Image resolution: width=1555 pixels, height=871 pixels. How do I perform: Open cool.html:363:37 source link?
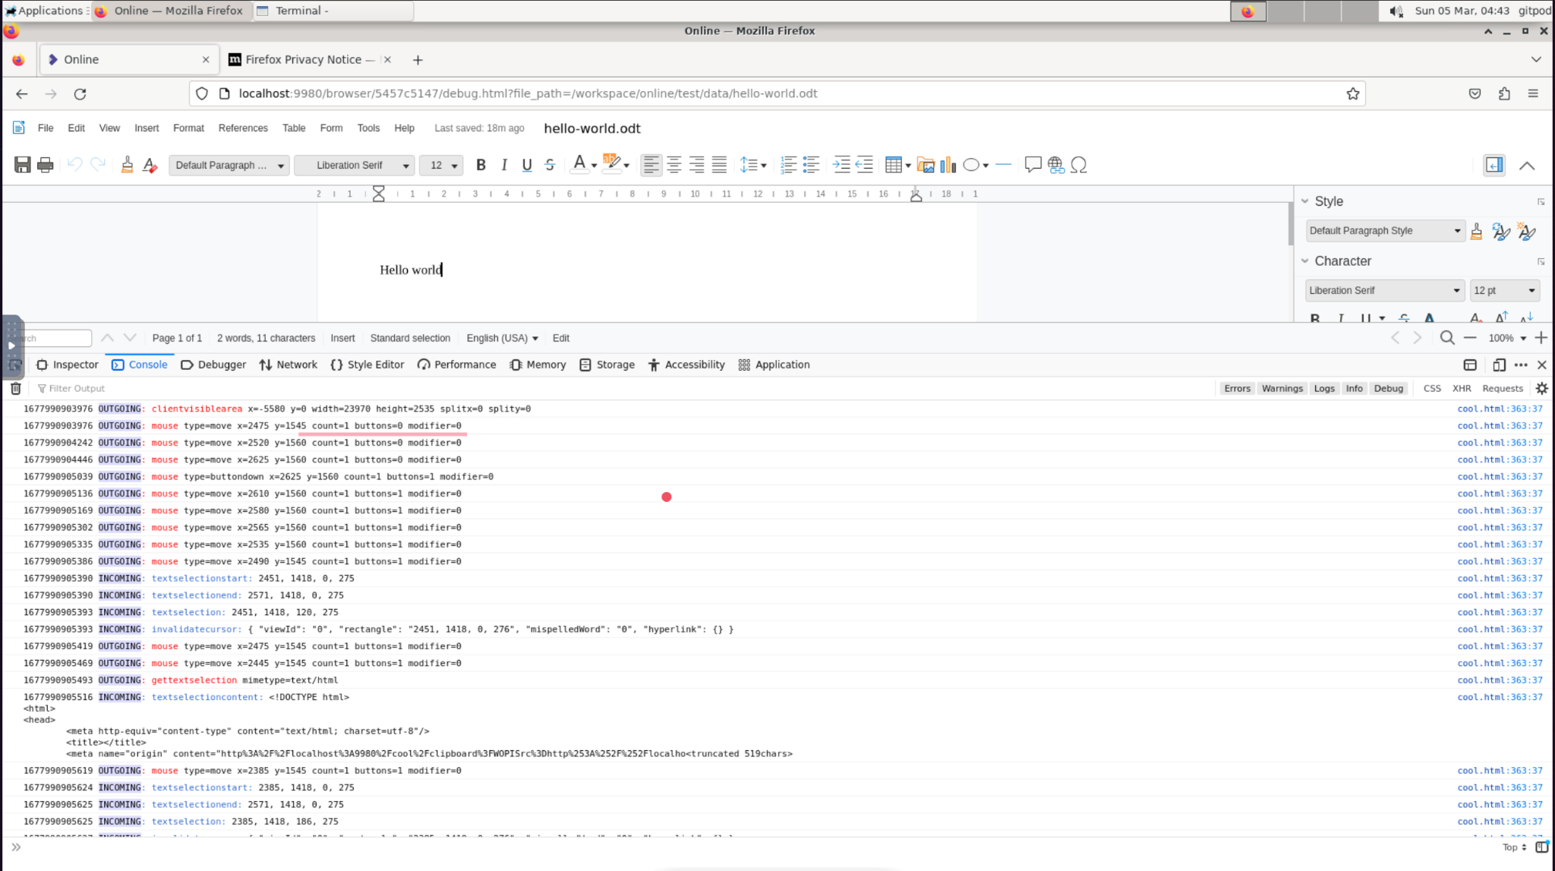click(x=1500, y=409)
